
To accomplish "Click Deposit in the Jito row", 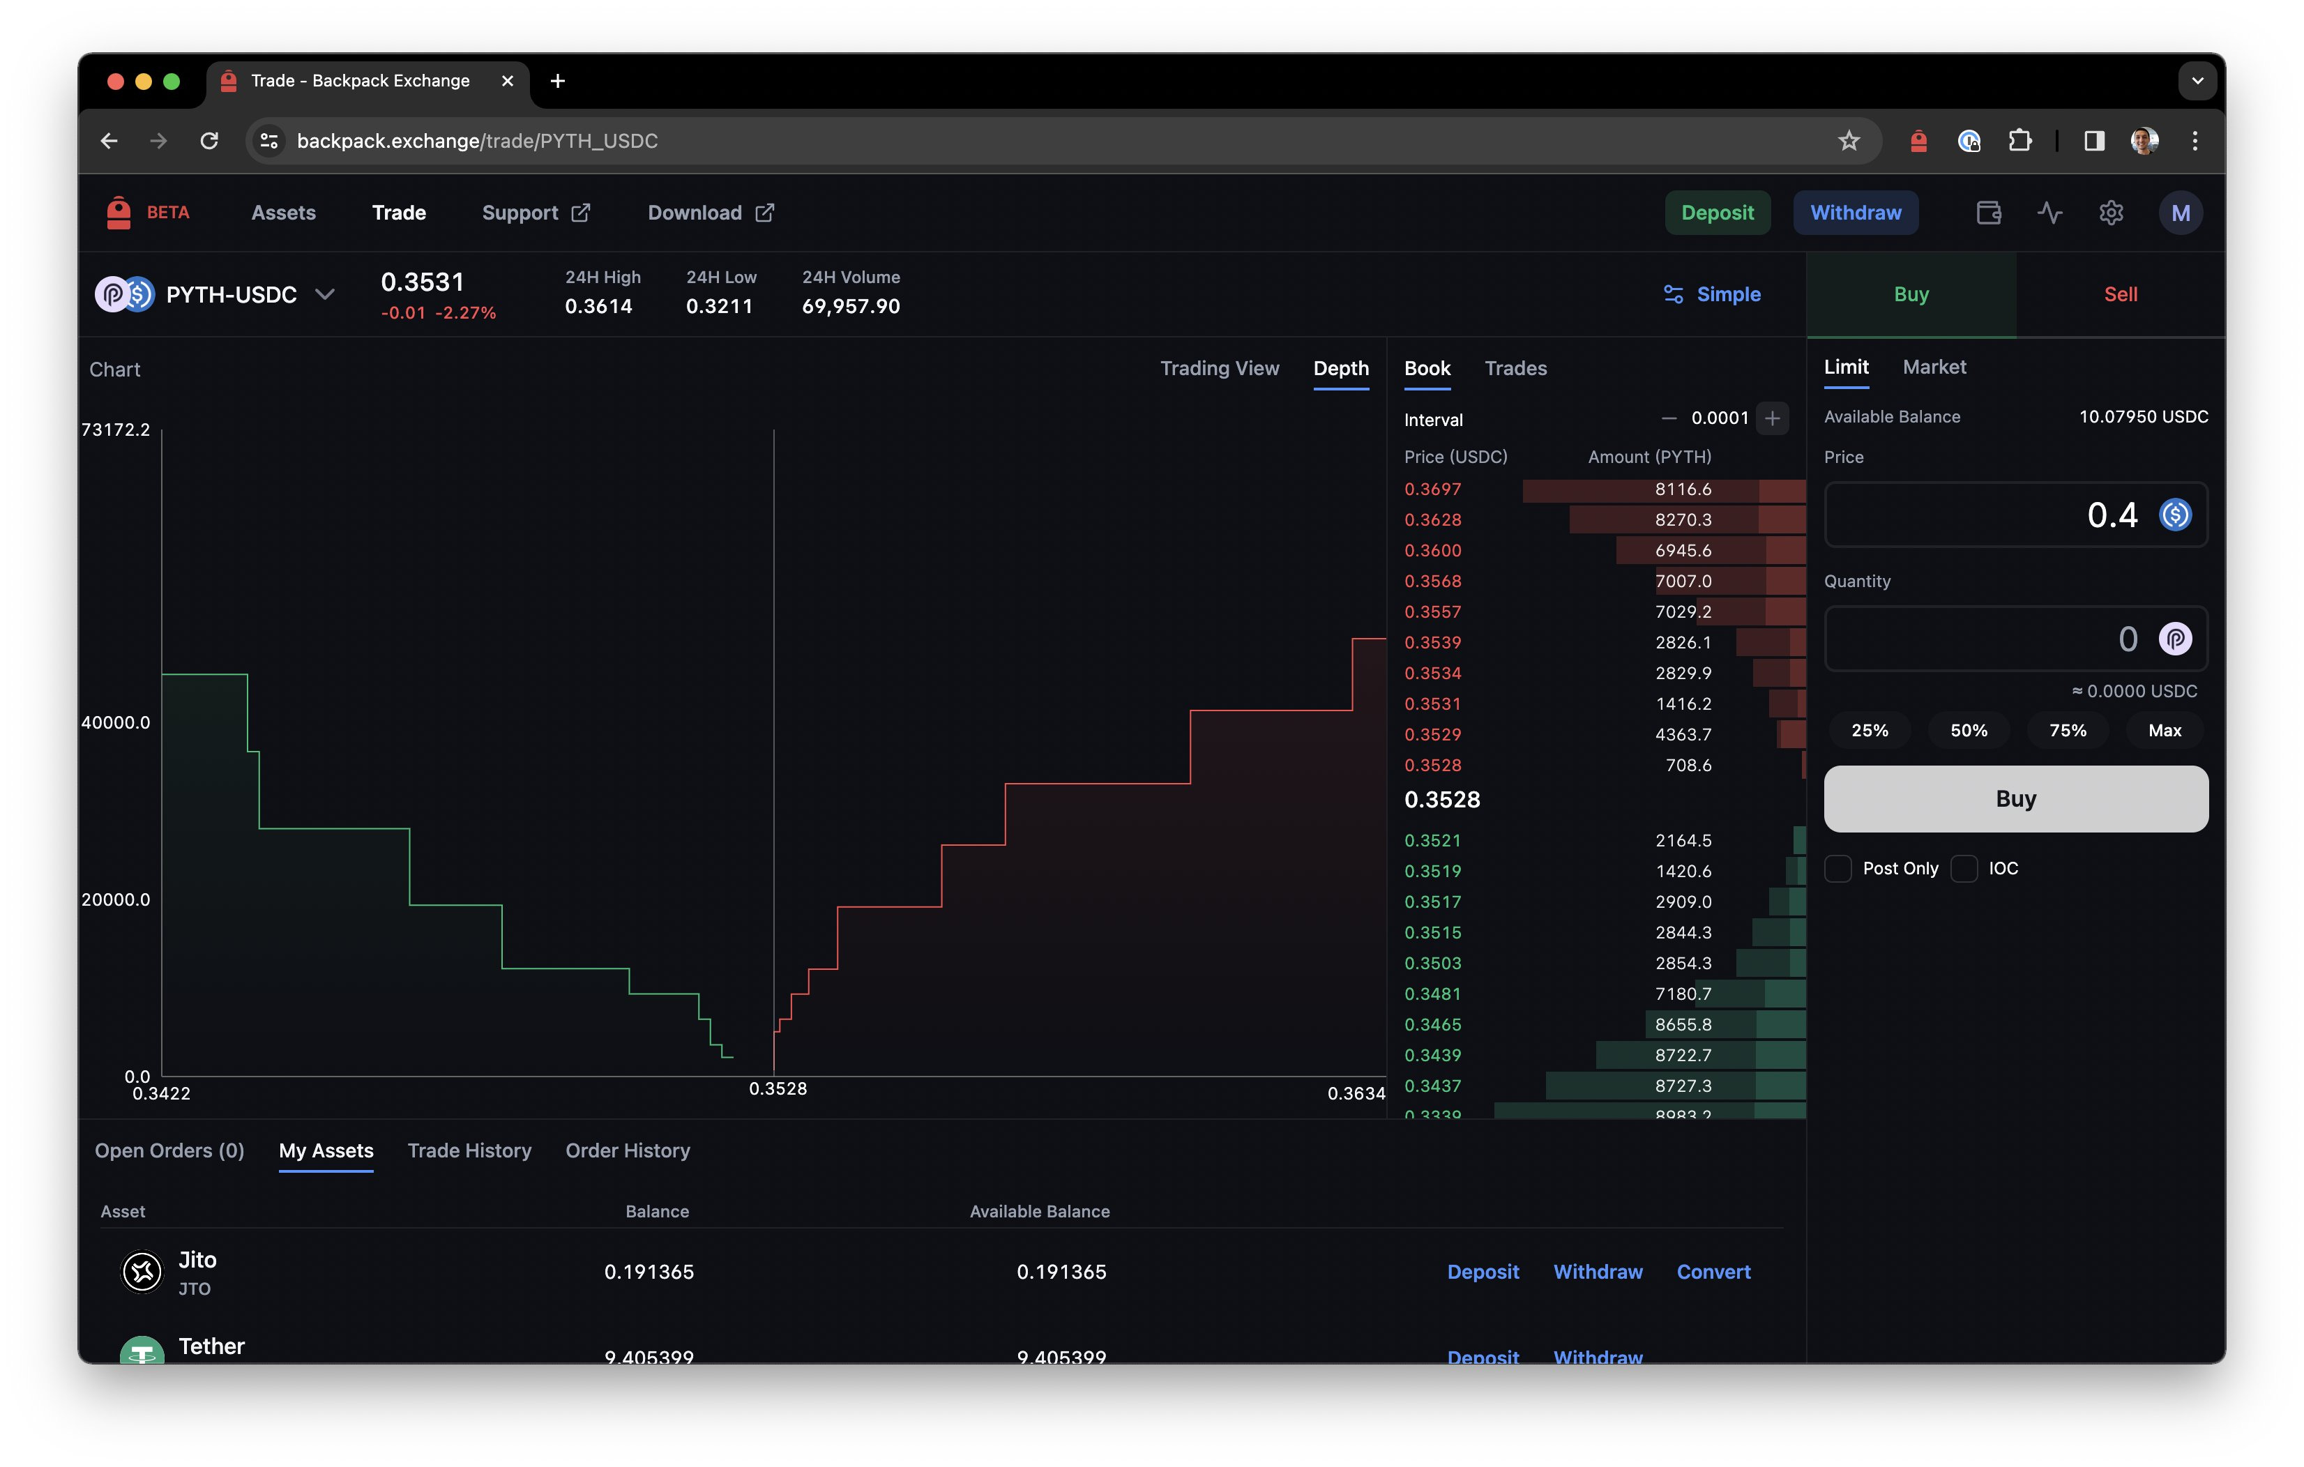I will coord(1482,1271).
